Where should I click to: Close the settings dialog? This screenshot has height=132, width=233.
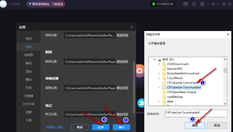132,27
